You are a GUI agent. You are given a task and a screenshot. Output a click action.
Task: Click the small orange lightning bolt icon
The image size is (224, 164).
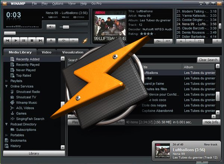click(85, 40)
